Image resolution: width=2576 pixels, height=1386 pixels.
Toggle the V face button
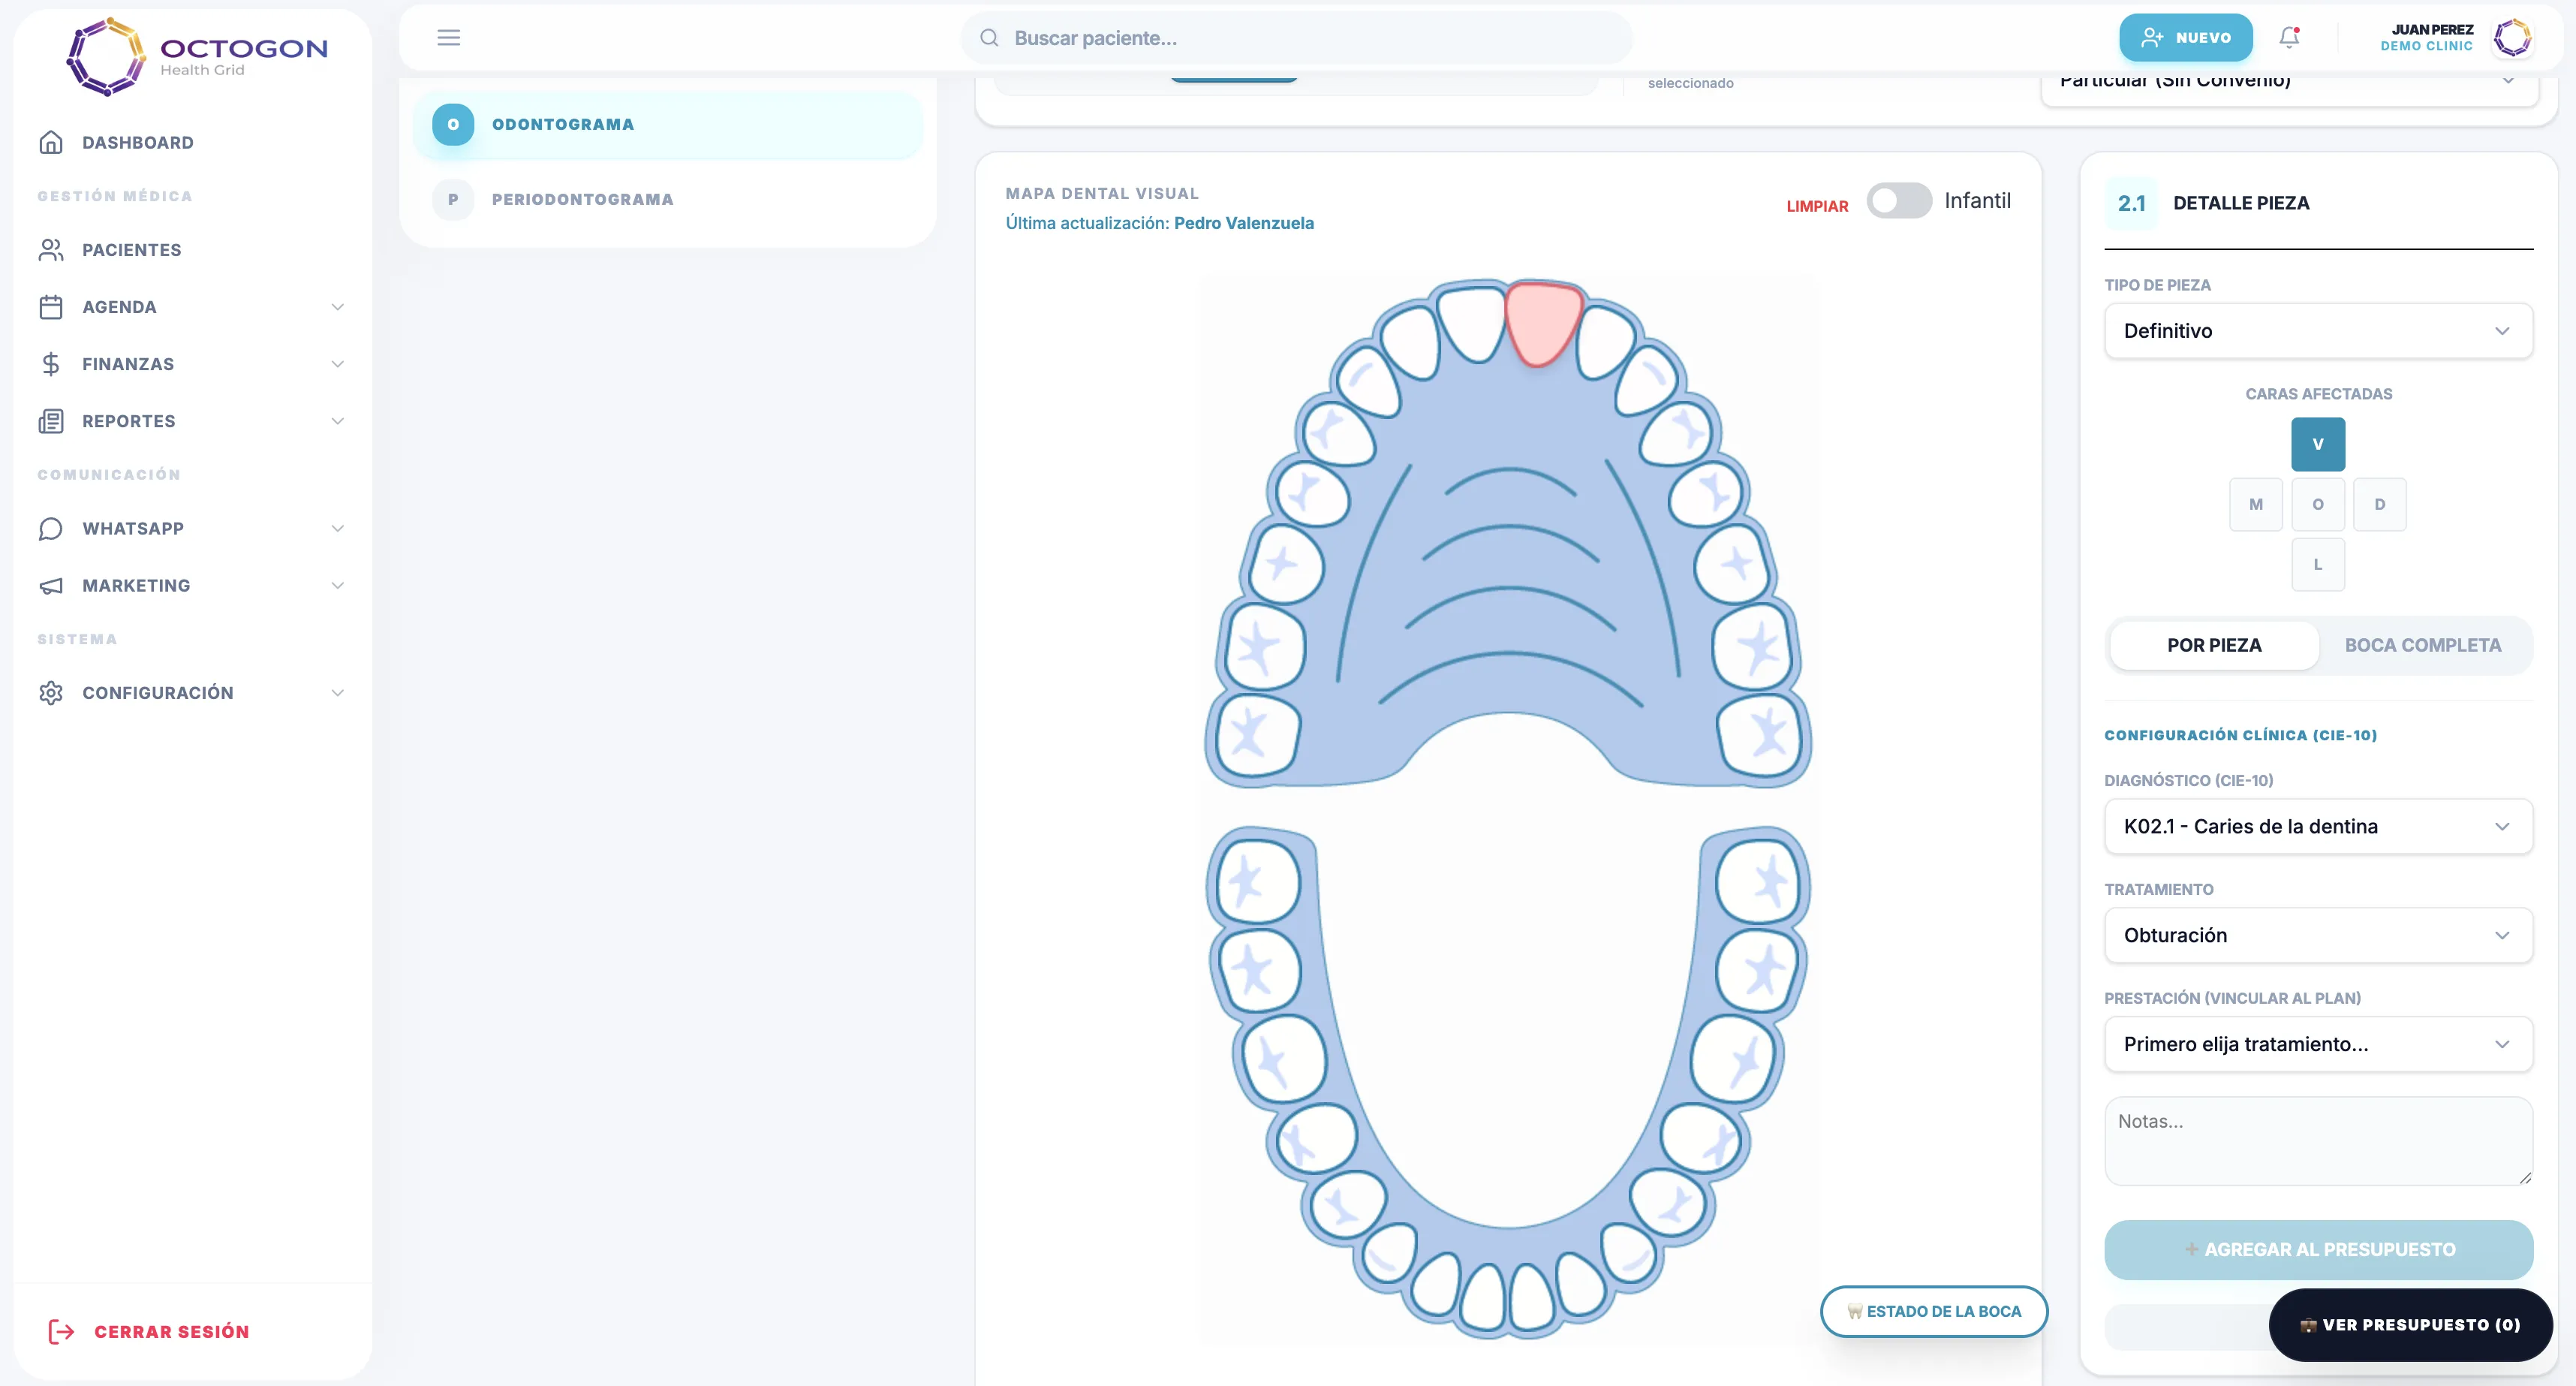click(2318, 444)
